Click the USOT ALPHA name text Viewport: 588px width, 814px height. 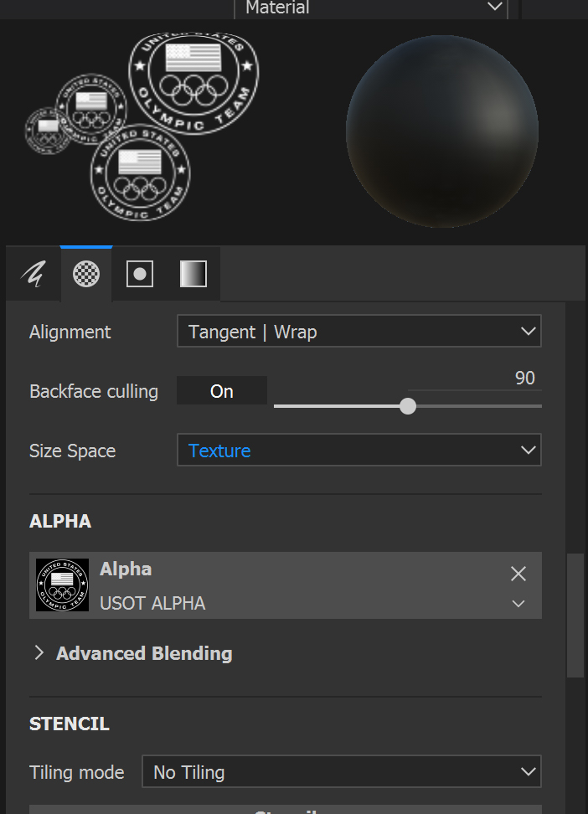tap(152, 603)
